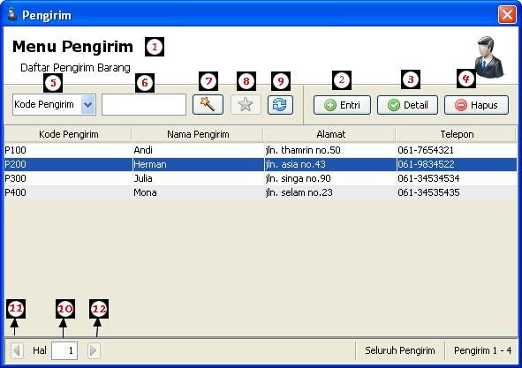This screenshot has width=522, height=368.
Task: Click the Hapus delete button
Action: coord(476,105)
